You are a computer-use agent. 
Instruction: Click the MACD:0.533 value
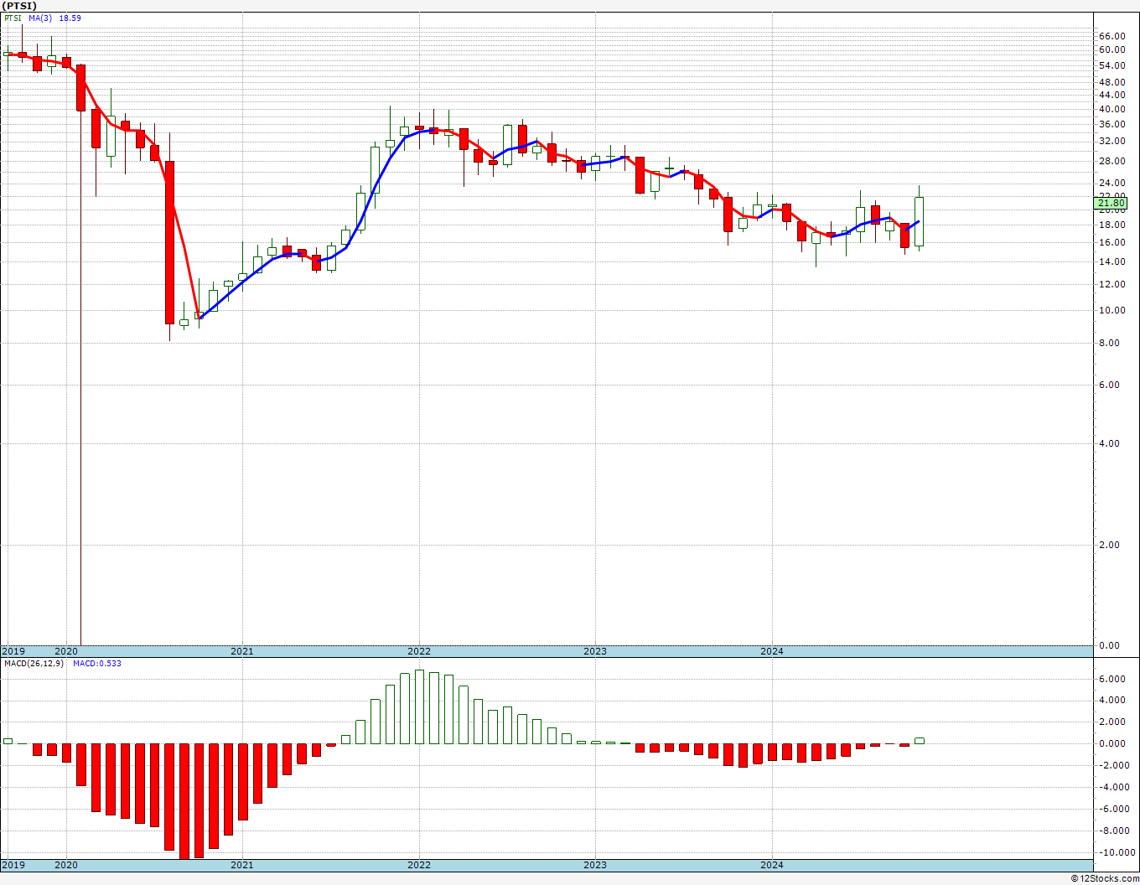pyautogui.click(x=96, y=663)
